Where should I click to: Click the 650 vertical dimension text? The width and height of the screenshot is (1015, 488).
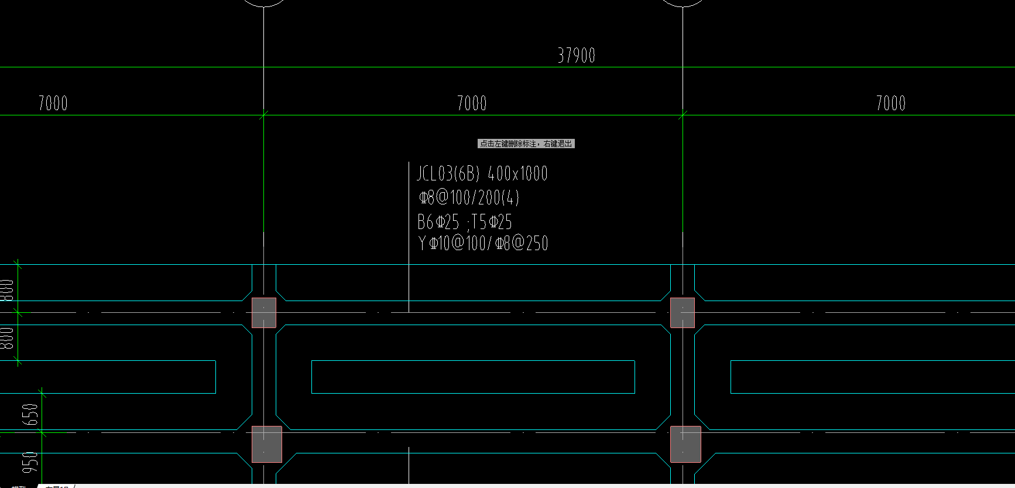30,415
